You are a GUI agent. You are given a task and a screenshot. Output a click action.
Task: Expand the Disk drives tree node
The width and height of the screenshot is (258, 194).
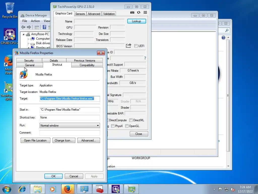click(28, 43)
